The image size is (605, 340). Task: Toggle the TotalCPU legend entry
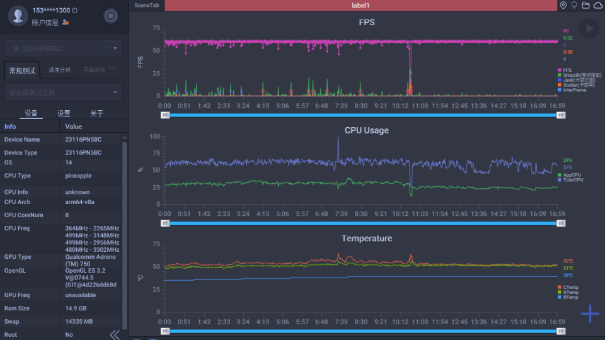[570, 180]
